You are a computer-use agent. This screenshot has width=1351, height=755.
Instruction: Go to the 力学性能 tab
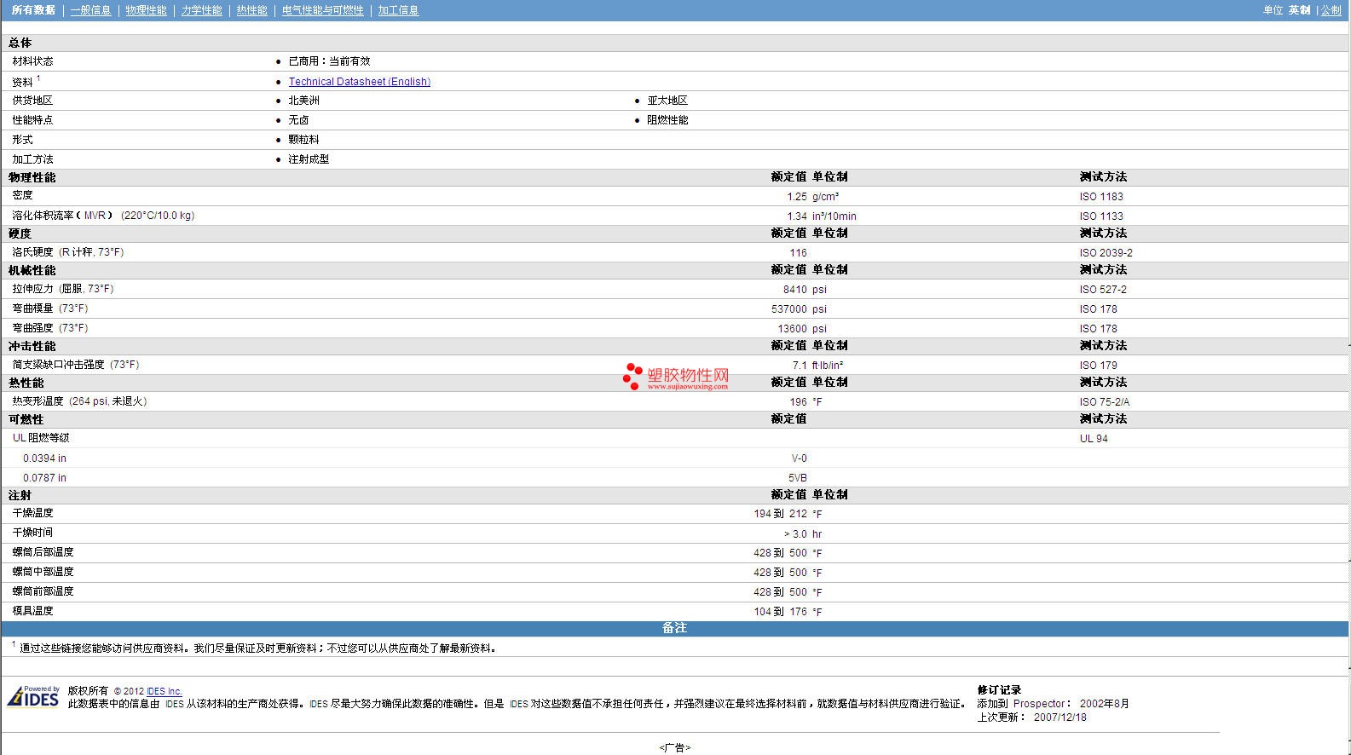click(201, 10)
